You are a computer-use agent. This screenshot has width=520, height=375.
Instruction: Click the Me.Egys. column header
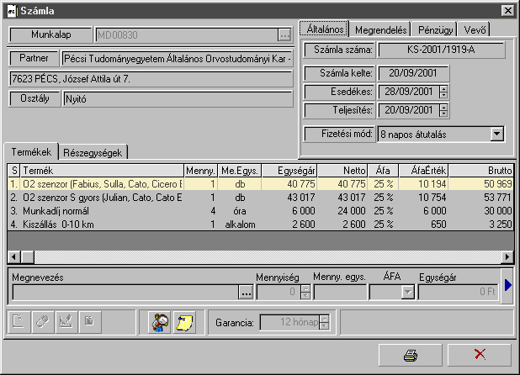coord(240,171)
